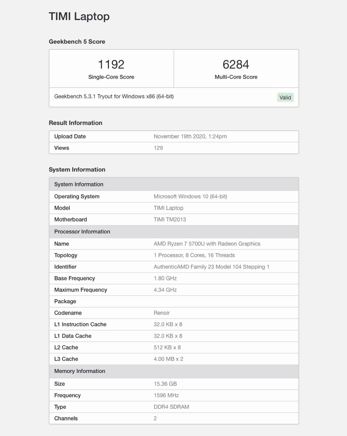Click the TIMI TM2013 motherboard value

pos(170,219)
